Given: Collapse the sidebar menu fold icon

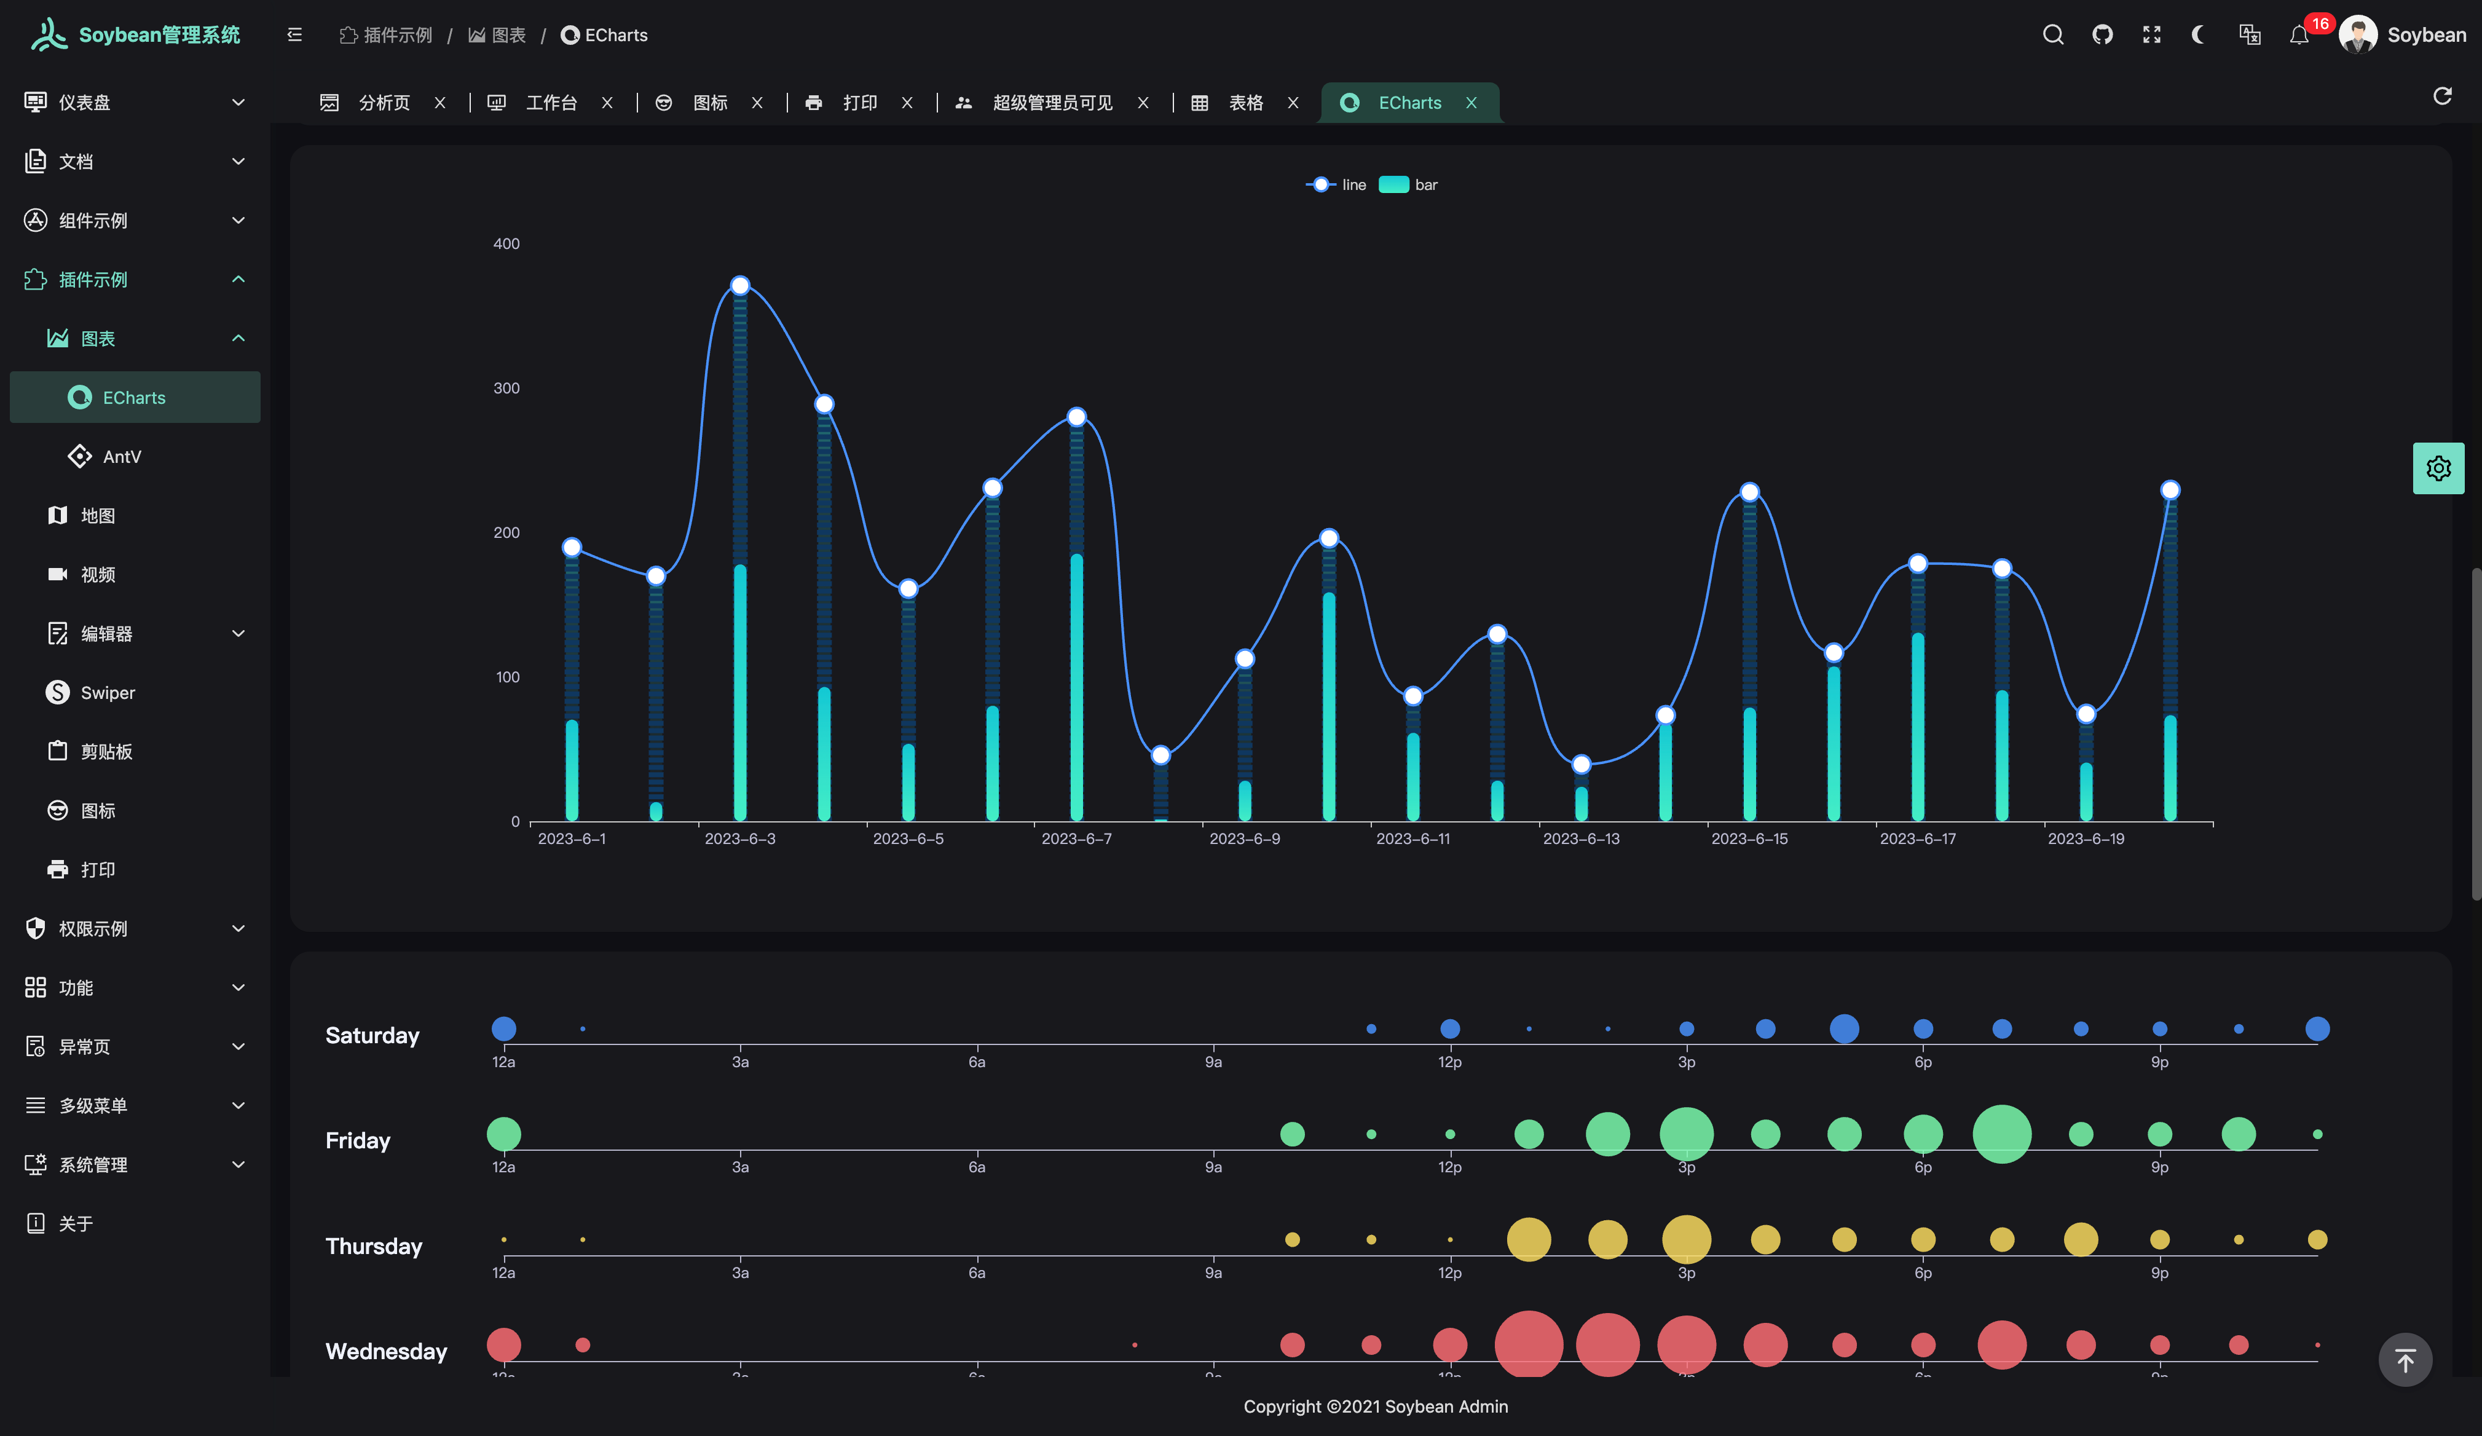Looking at the screenshot, I should click(x=294, y=36).
